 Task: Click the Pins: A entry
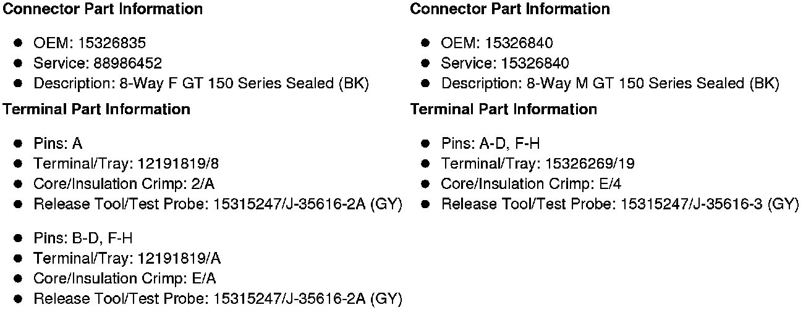coord(58,144)
